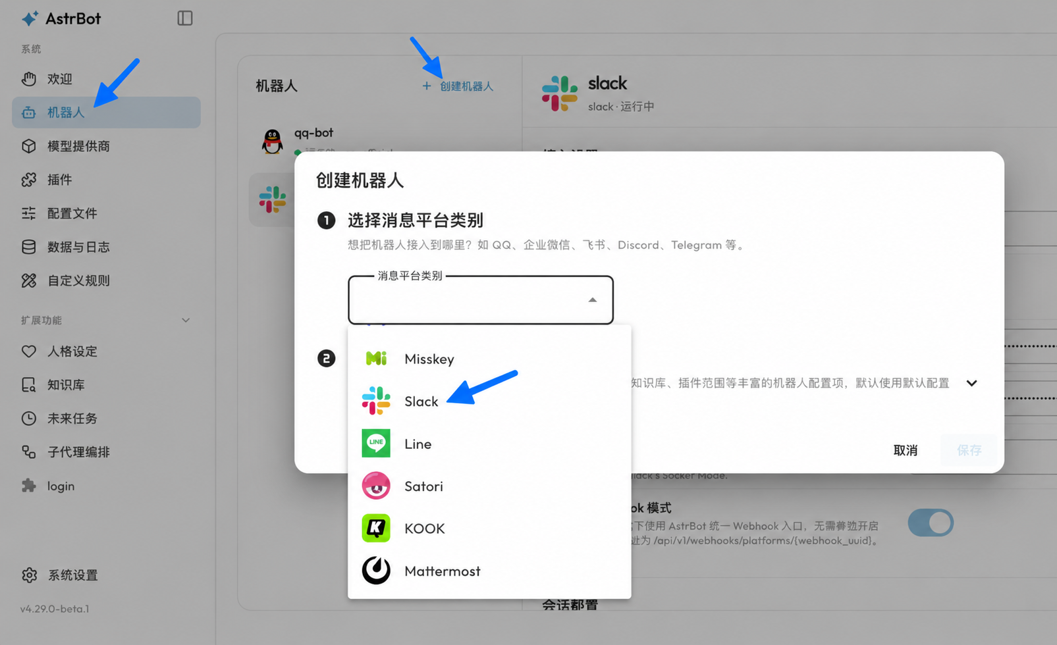
Task: Click version text v4.29.0-beta.1
Action: tap(55, 609)
